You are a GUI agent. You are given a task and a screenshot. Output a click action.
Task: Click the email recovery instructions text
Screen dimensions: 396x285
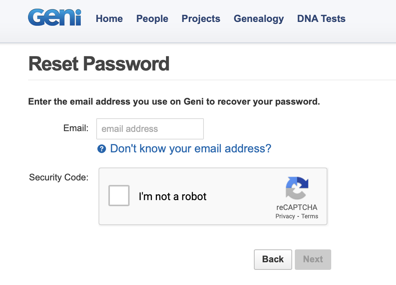click(174, 102)
